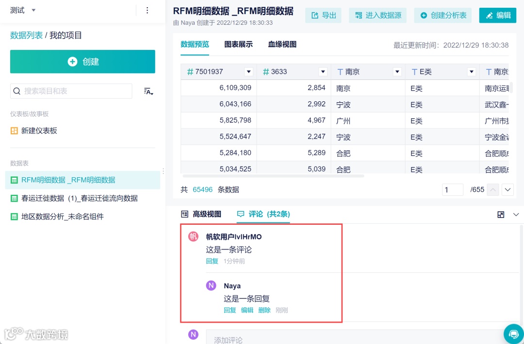Screen dimensions: 524x344
Task: Click the 创建分析表 button
Action: point(442,15)
